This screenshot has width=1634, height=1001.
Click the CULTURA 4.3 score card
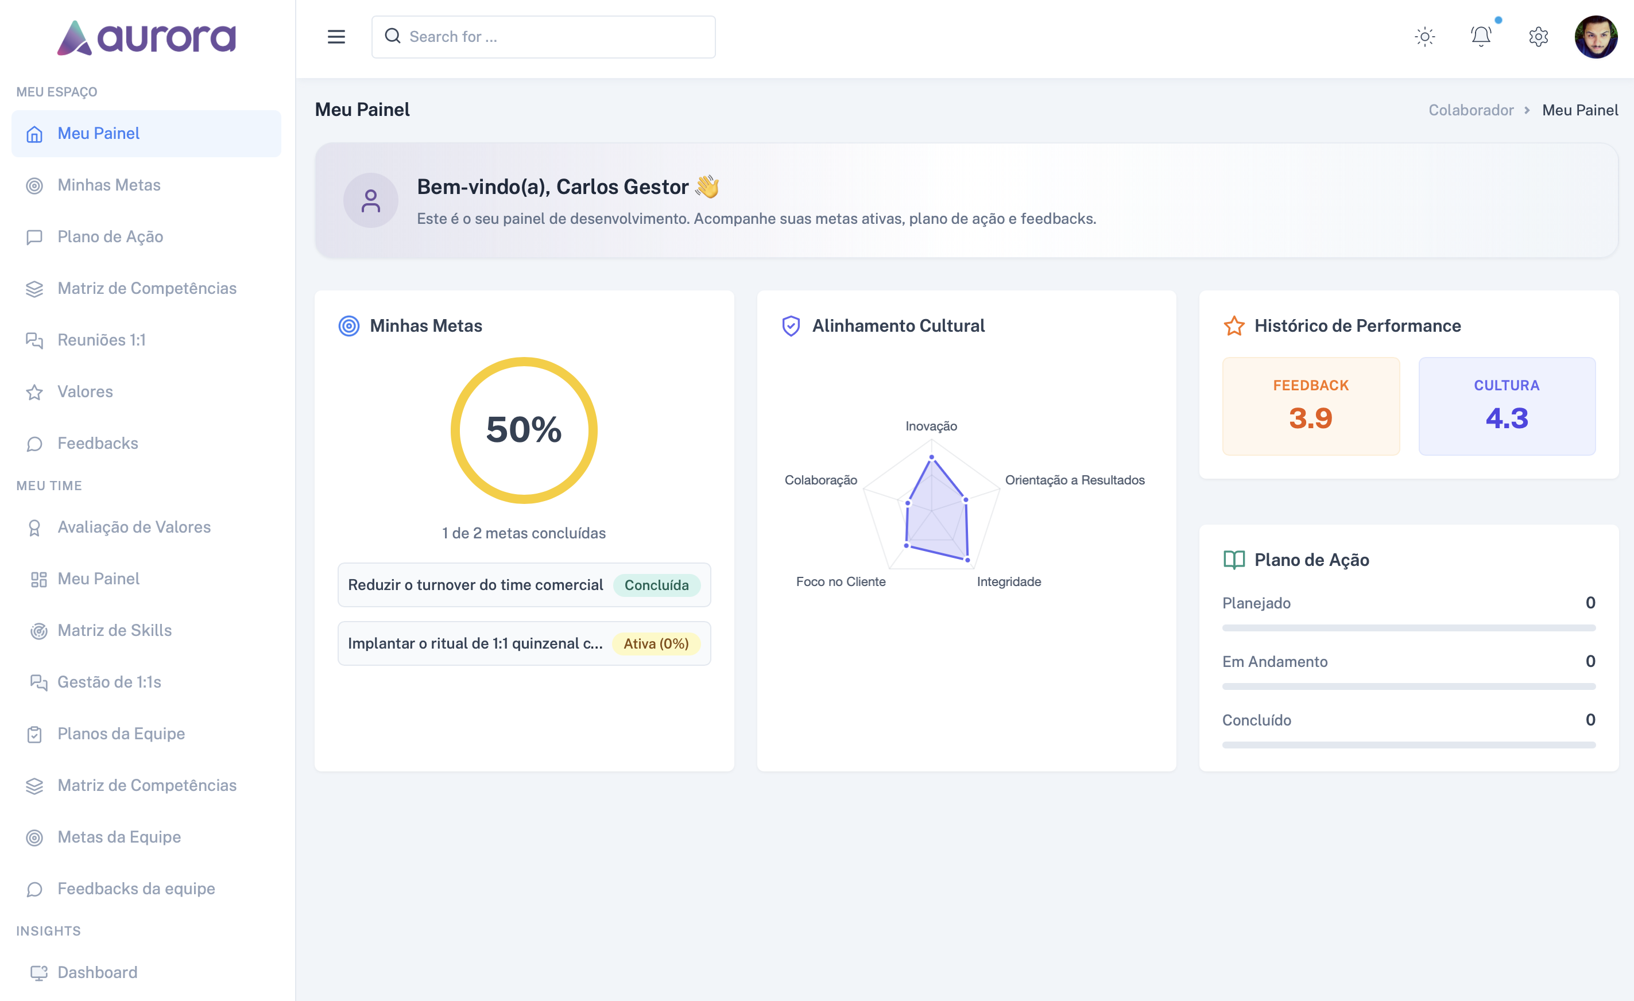coord(1507,406)
